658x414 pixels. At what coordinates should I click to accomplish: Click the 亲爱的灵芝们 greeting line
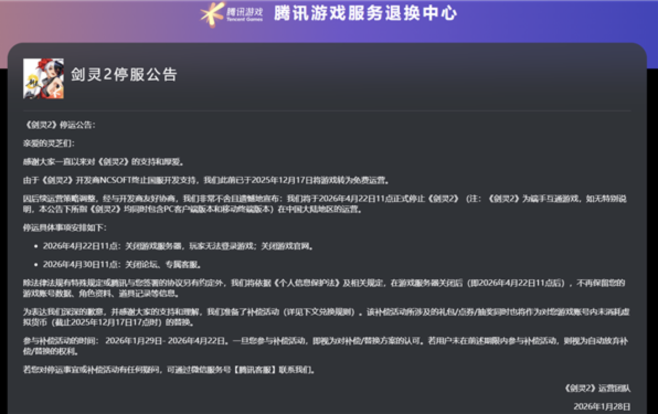coord(48,144)
